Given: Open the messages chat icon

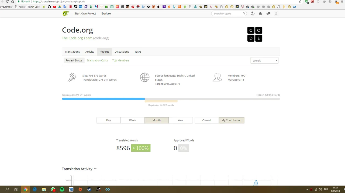Looking at the screenshot, I should (x=268, y=13).
